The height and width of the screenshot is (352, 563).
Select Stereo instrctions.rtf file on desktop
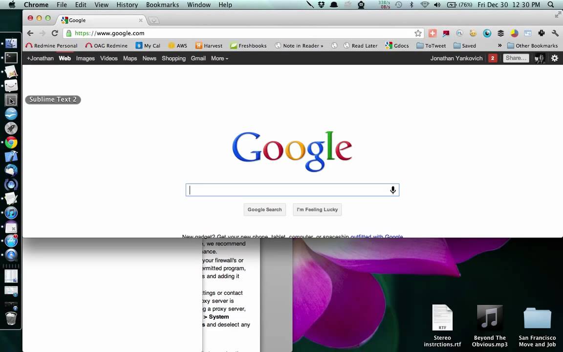[x=442, y=326]
